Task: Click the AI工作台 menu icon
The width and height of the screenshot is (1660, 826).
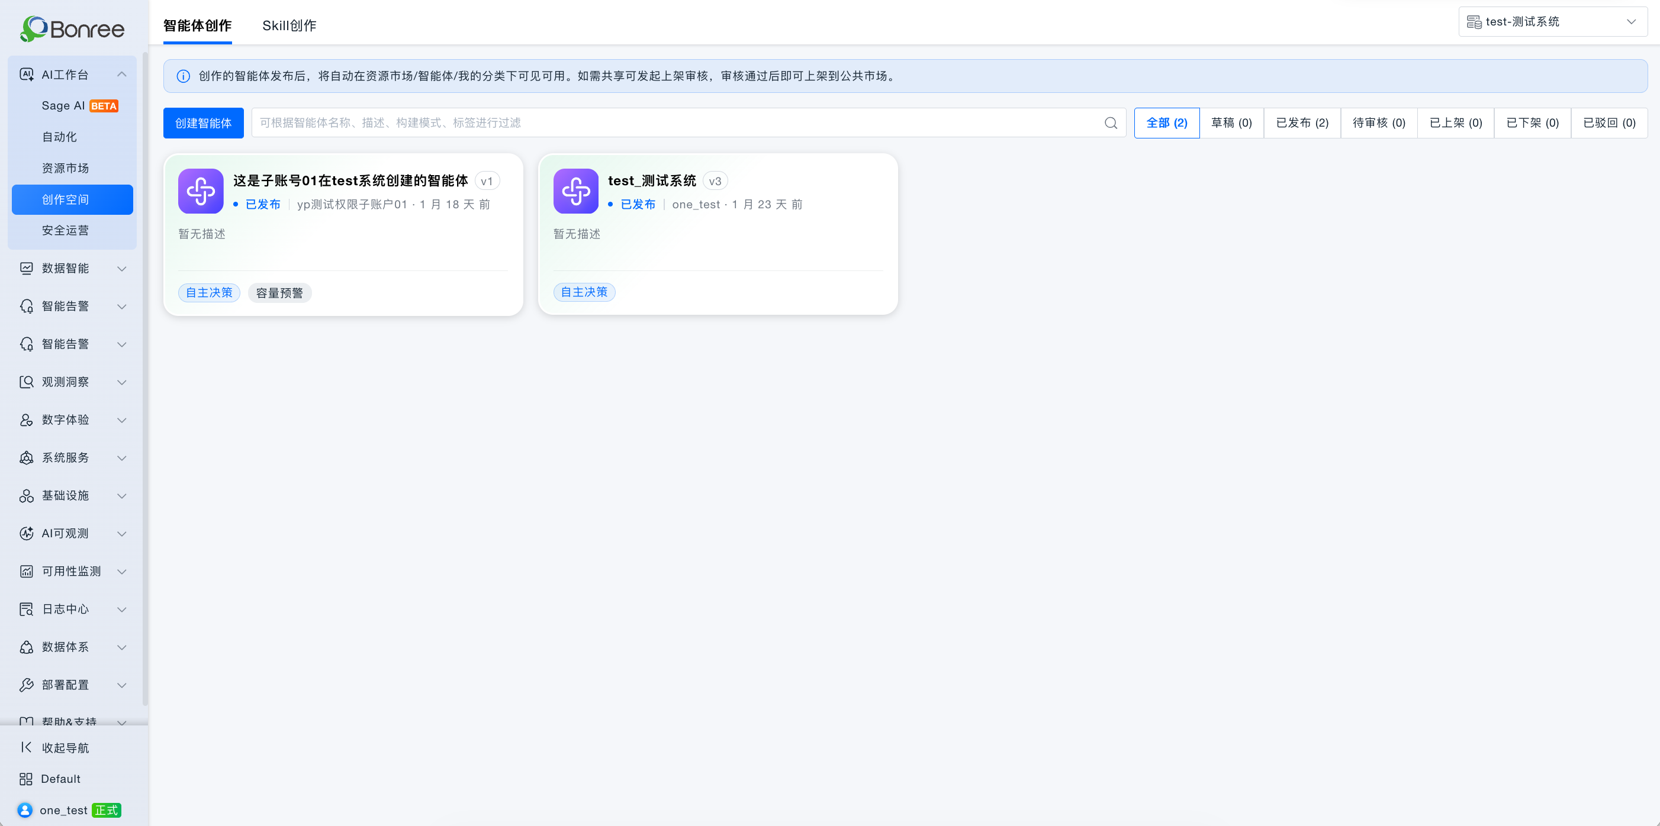Action: click(27, 75)
